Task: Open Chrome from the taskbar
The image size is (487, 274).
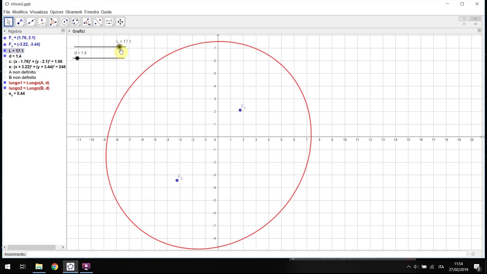Action: (x=55, y=266)
